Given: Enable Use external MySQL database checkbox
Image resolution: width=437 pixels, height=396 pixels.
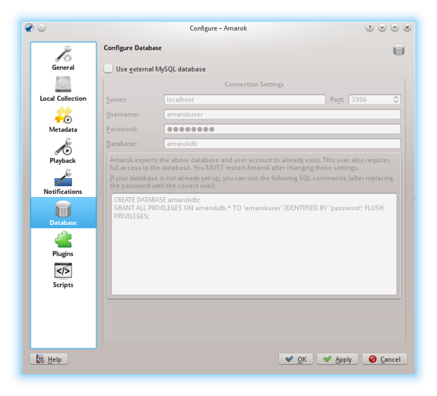Looking at the screenshot, I should click(108, 69).
